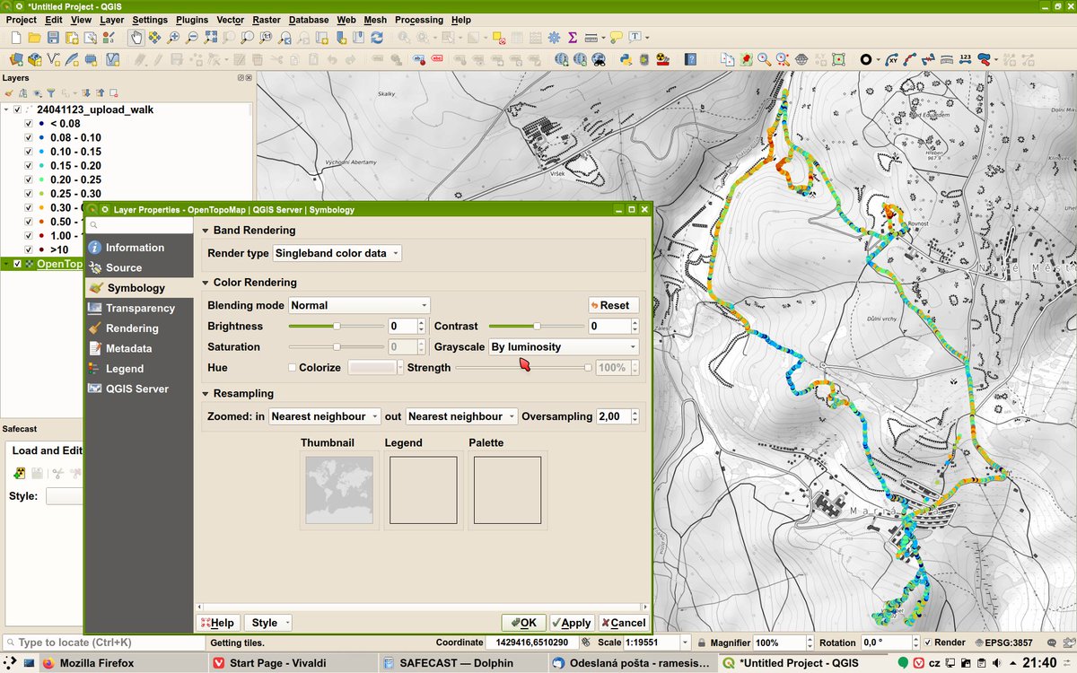1077x673 pixels.
Task: Switch to the Metadata tab
Action: coord(139,348)
